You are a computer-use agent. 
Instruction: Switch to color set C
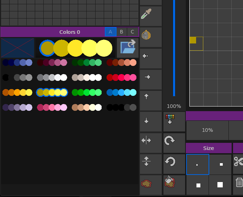133,32
